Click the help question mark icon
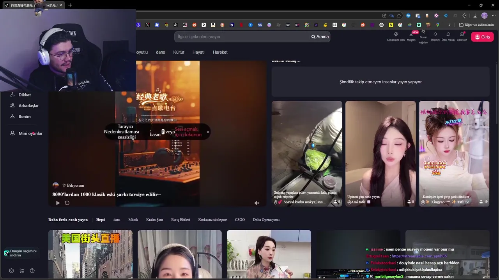 (x=32, y=271)
